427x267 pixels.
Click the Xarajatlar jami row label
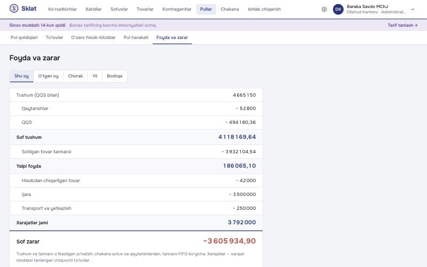tap(32, 223)
